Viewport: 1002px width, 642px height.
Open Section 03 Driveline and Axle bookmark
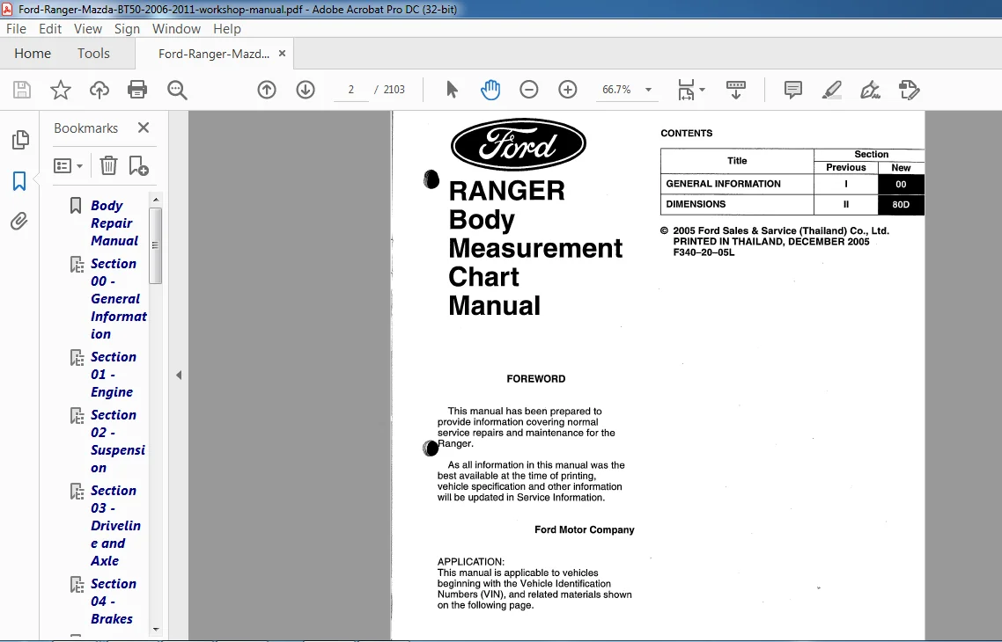115,526
